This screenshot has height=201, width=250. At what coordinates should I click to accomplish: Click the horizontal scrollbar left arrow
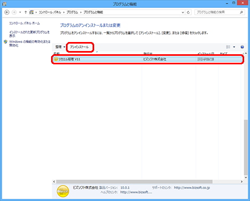pos(54,182)
